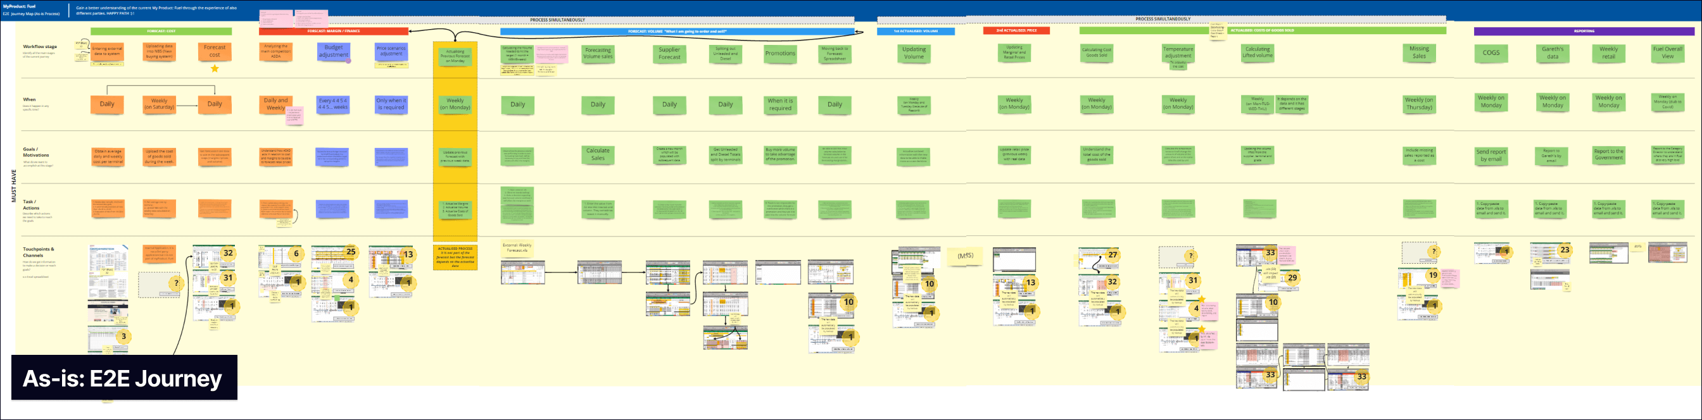The image size is (1702, 420).
Task: Select the purple REPORTING header bar
Action: [1584, 31]
